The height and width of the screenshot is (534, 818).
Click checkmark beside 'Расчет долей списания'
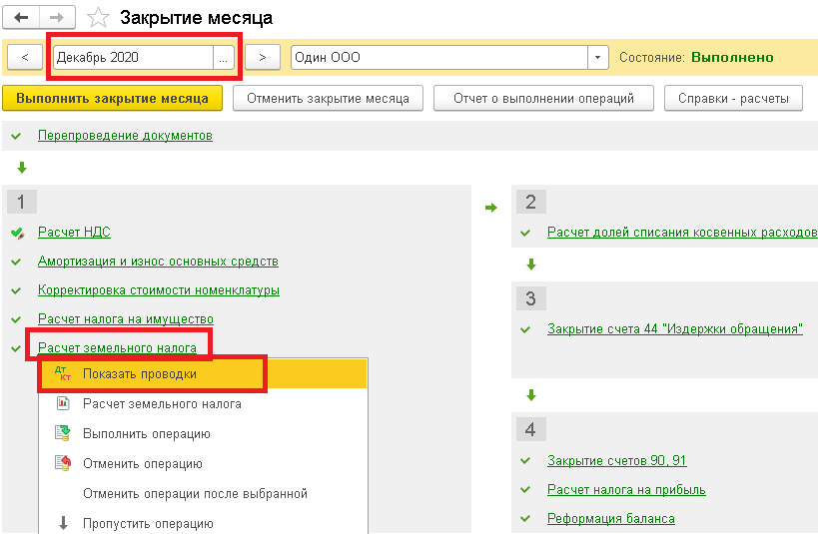[525, 233]
